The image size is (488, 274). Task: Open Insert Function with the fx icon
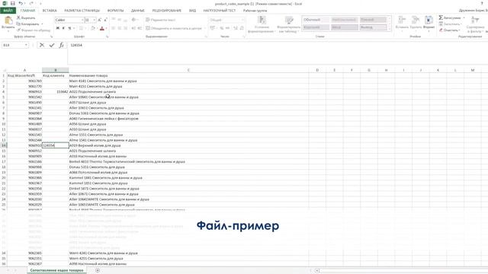[61, 45]
